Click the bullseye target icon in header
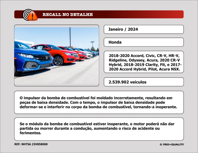 27,14
